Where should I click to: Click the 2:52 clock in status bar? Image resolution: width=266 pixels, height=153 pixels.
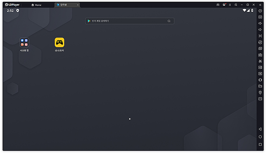tap(10, 11)
